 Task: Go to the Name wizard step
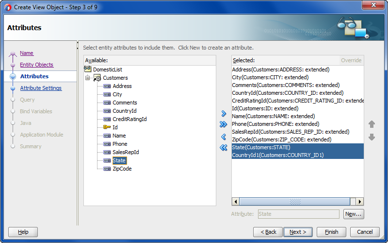(27, 53)
